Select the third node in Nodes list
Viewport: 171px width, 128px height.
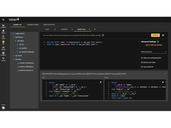[26, 70]
